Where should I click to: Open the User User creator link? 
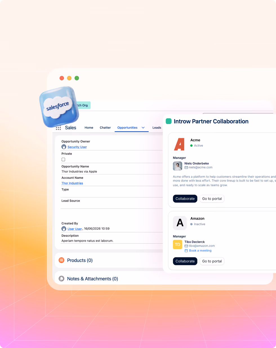click(75, 229)
